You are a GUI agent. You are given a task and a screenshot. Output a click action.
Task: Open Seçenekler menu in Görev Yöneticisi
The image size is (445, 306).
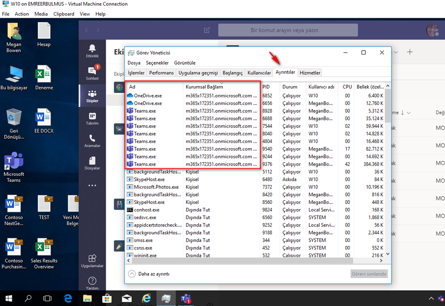[157, 63]
